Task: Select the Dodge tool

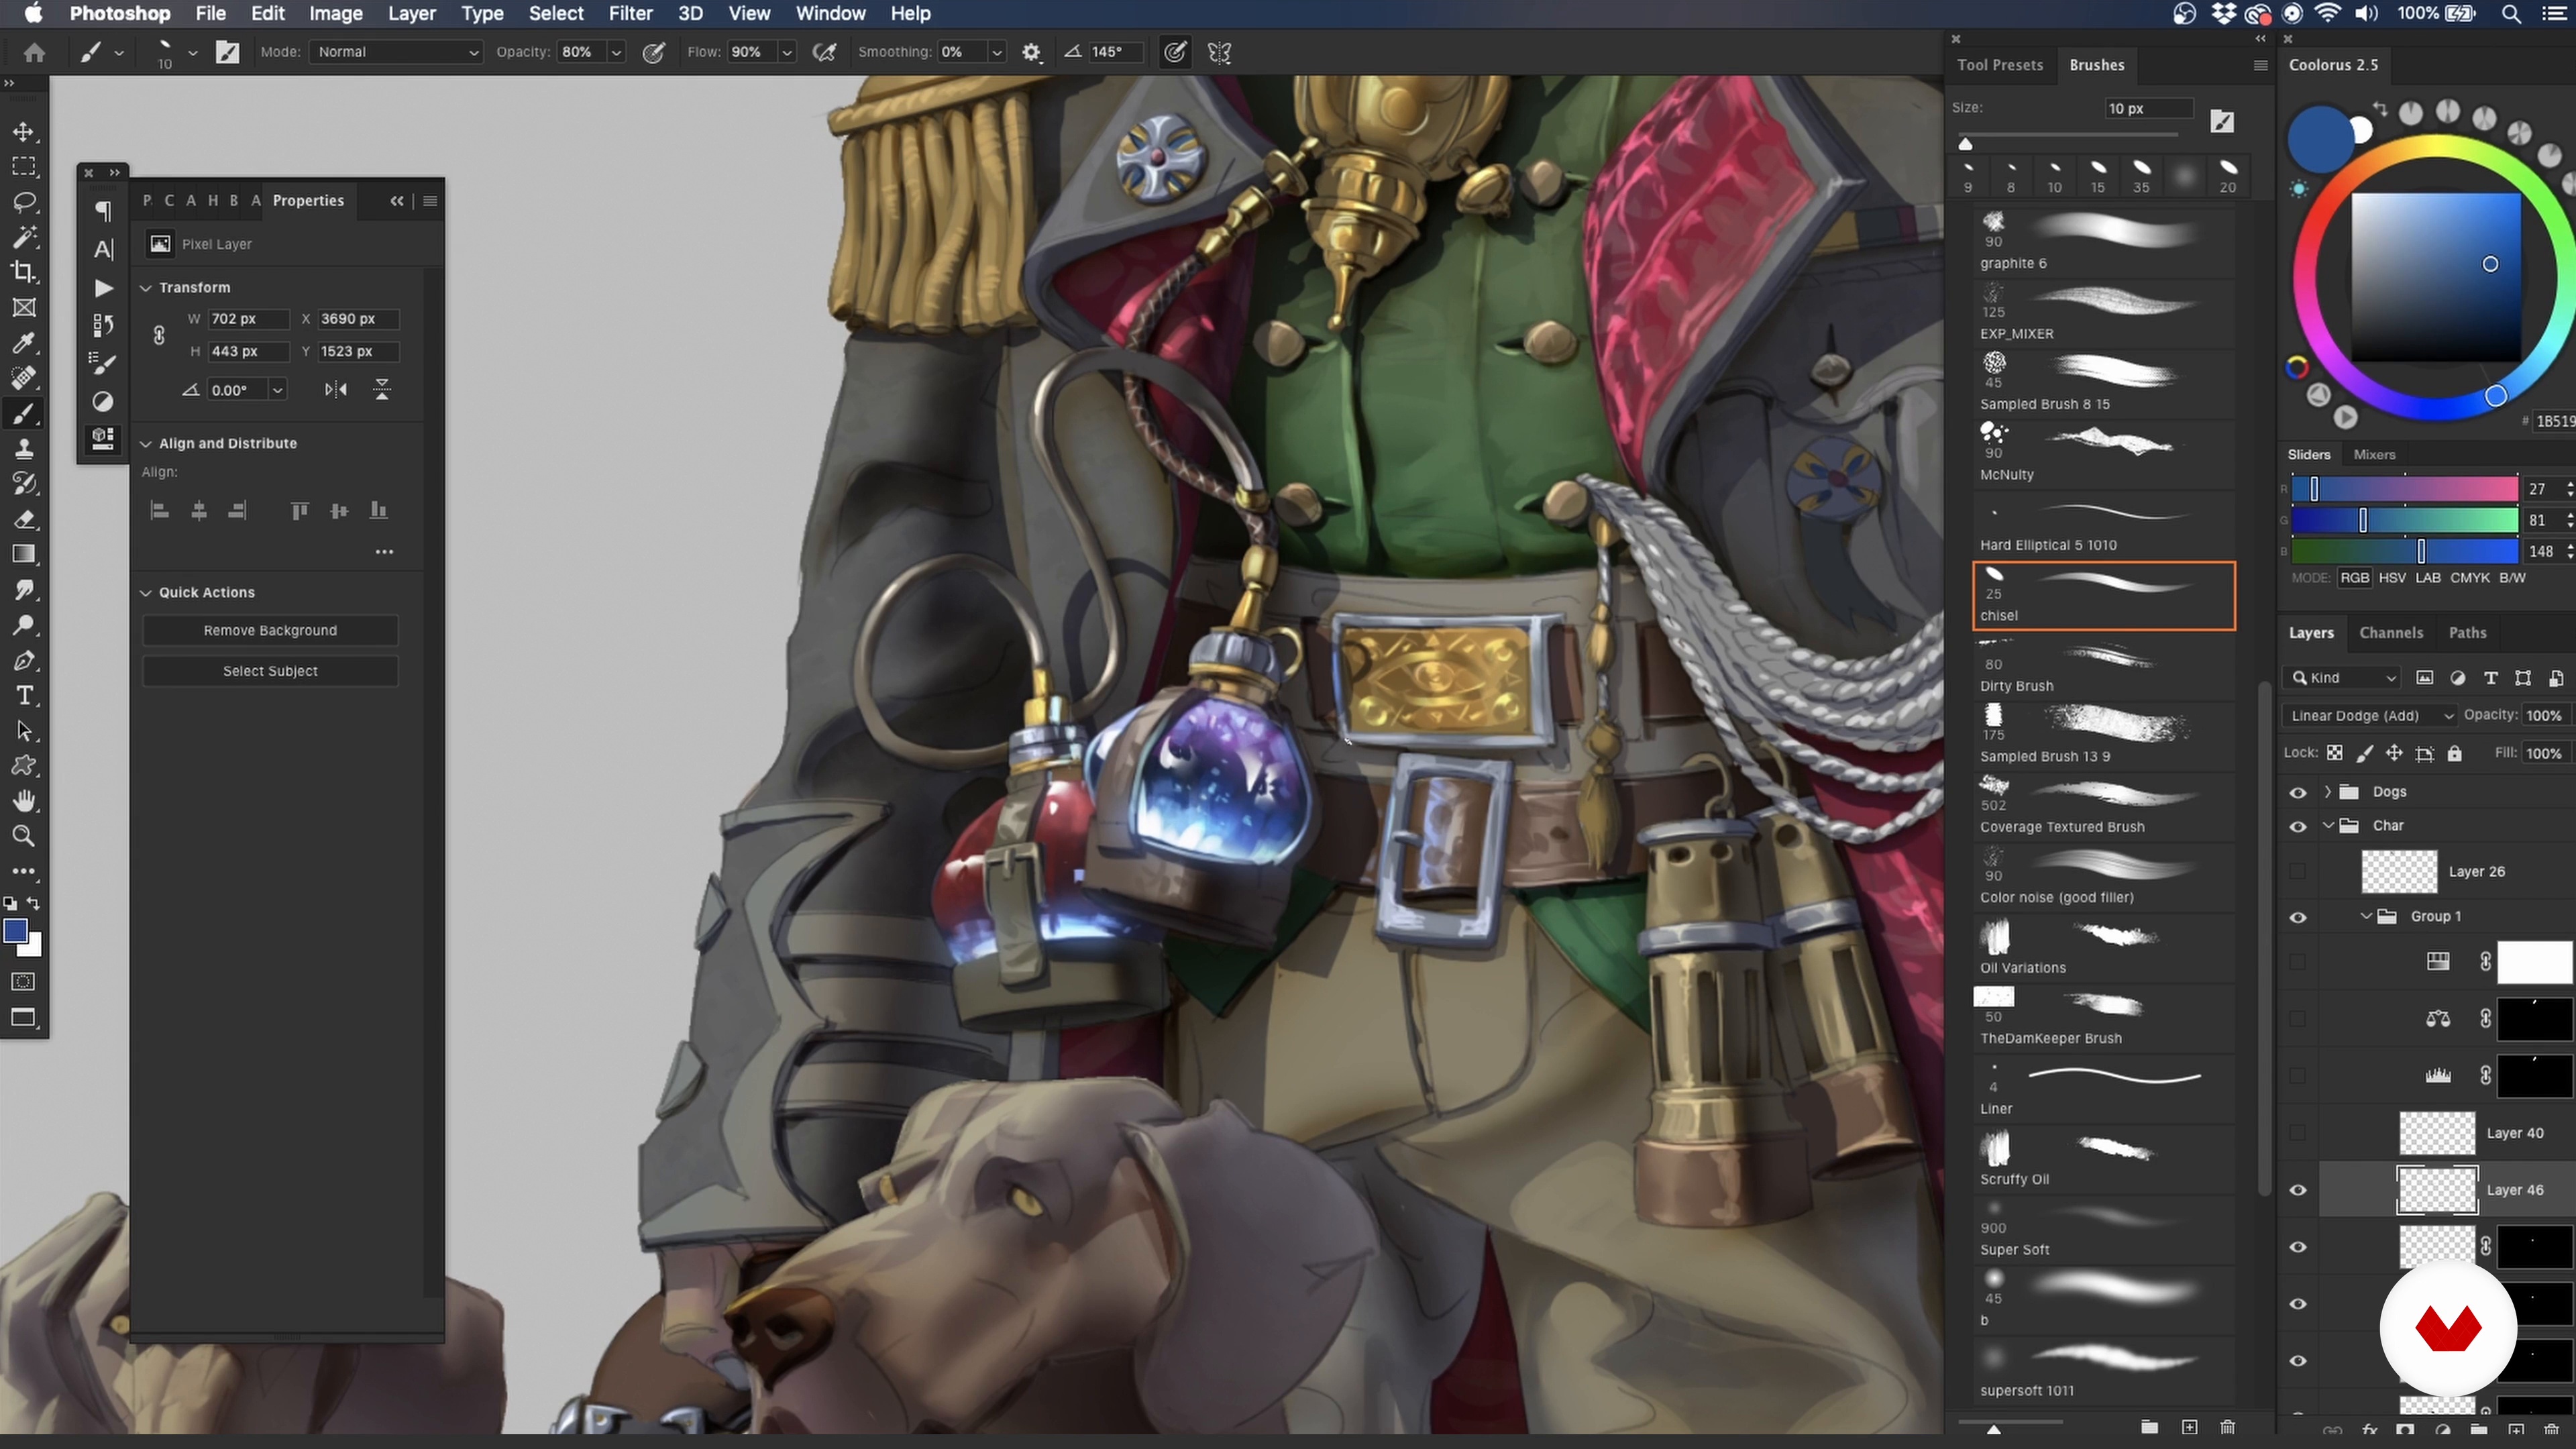Action: point(24,625)
